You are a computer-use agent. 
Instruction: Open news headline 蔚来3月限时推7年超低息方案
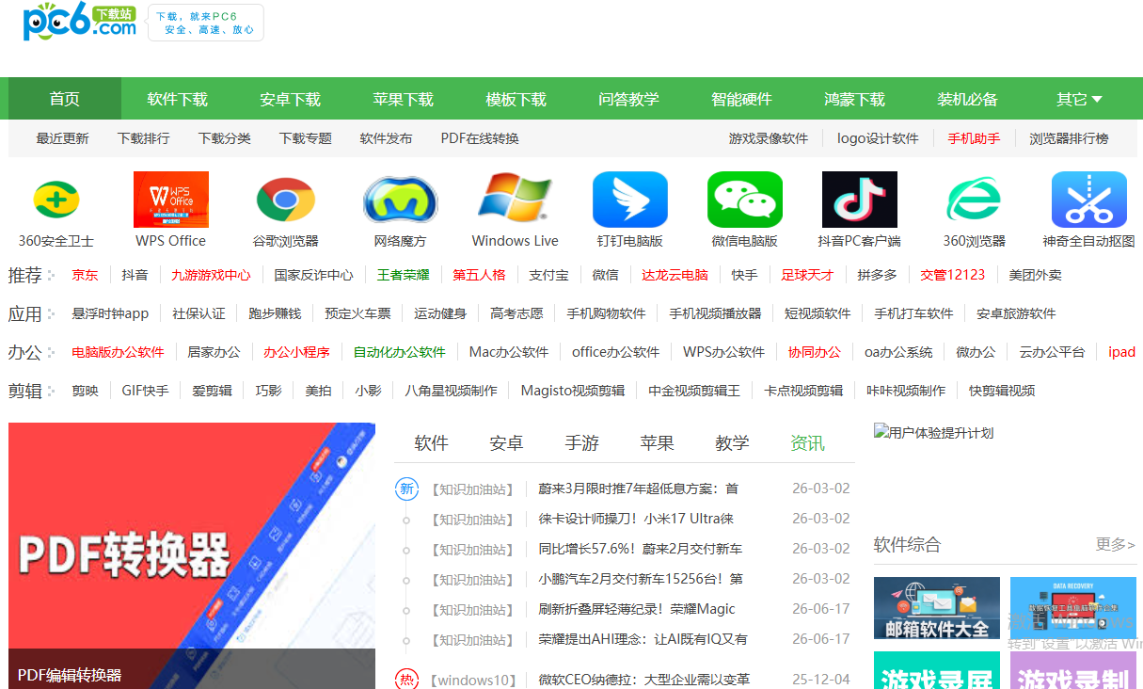pos(638,489)
